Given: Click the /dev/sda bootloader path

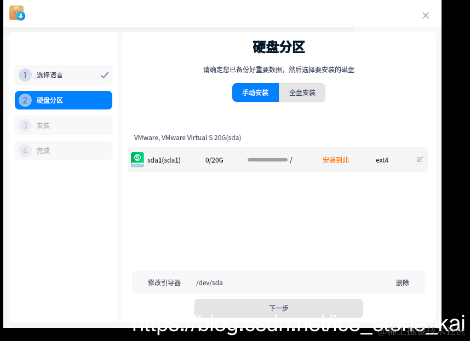Looking at the screenshot, I should coord(209,282).
